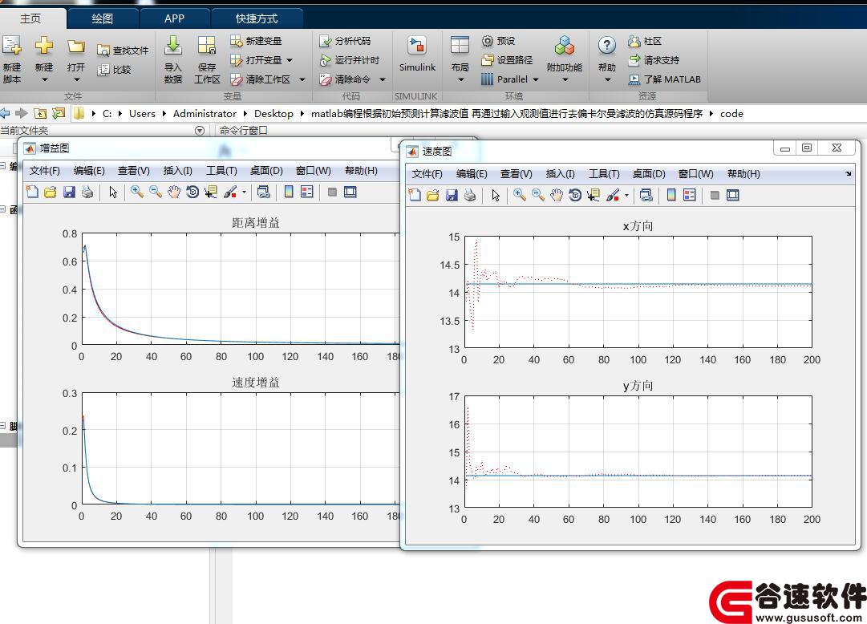This screenshot has width=867, height=624.
Task: Open 文件(F) menu in 增益图 window
Action: [x=44, y=170]
